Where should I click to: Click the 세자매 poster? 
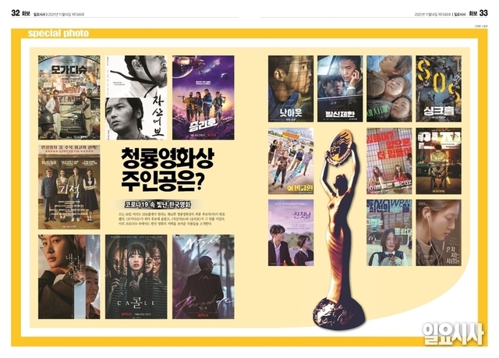point(389,89)
